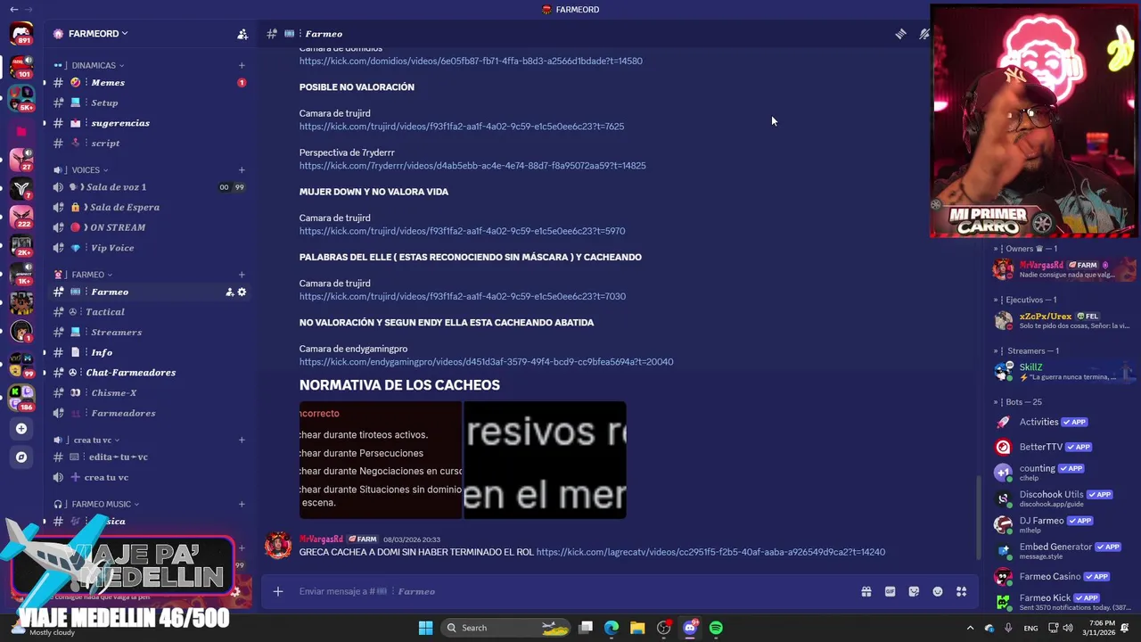Click the Windows taskbar Search box
Image resolution: width=1141 pixels, height=642 pixels.
point(507,628)
